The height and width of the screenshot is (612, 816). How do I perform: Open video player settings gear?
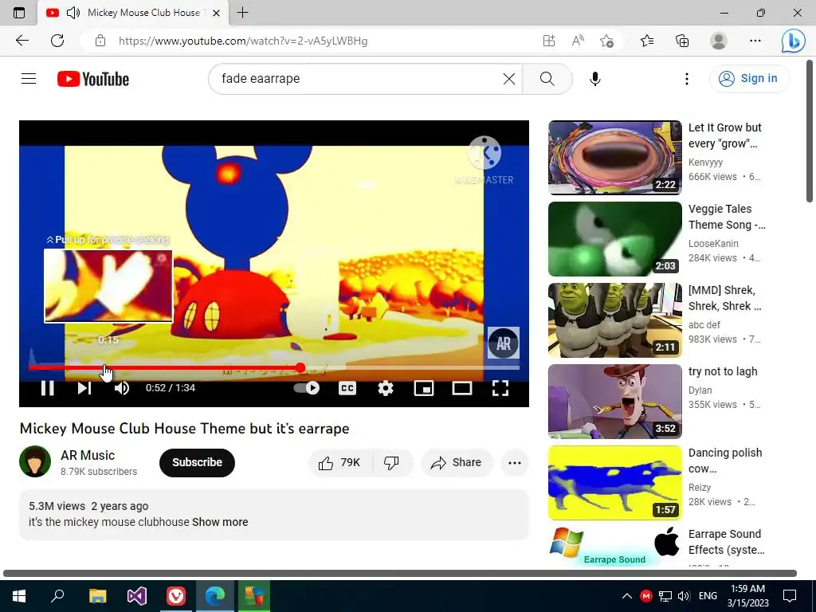[386, 388]
